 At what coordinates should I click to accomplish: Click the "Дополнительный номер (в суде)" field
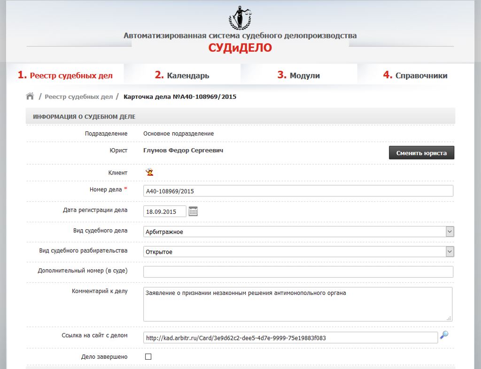[x=298, y=271]
